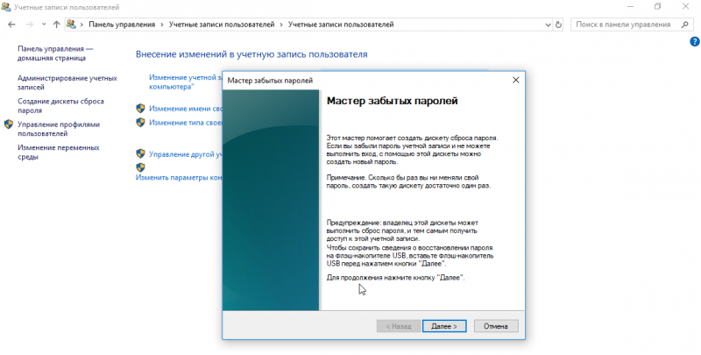
Task: Open Help via blue question mark icon
Action: pos(694,41)
